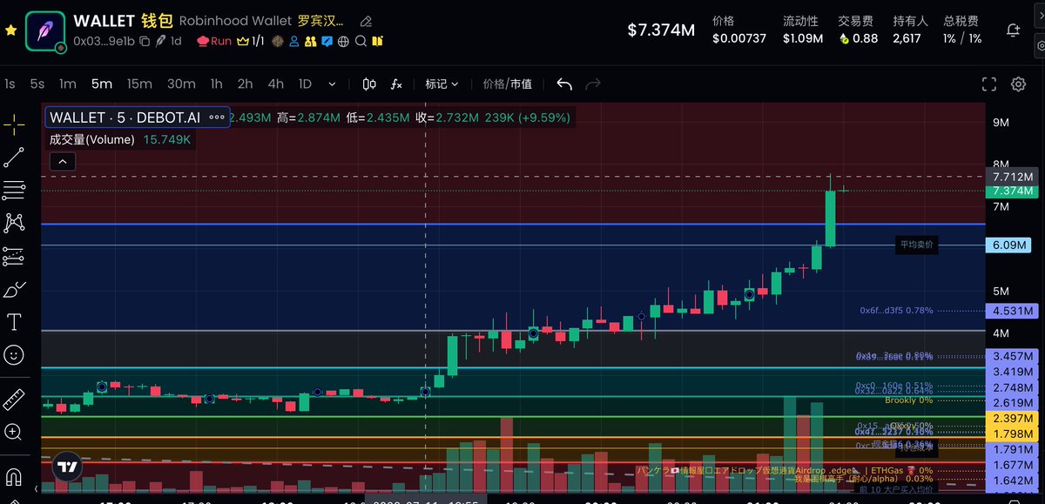1045x504 pixels.
Task: Click the TradingView logo
Action: tap(66, 467)
